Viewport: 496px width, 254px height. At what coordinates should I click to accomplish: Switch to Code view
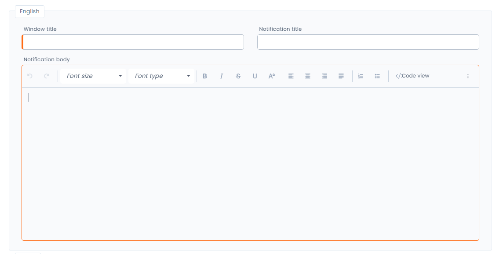pos(412,76)
